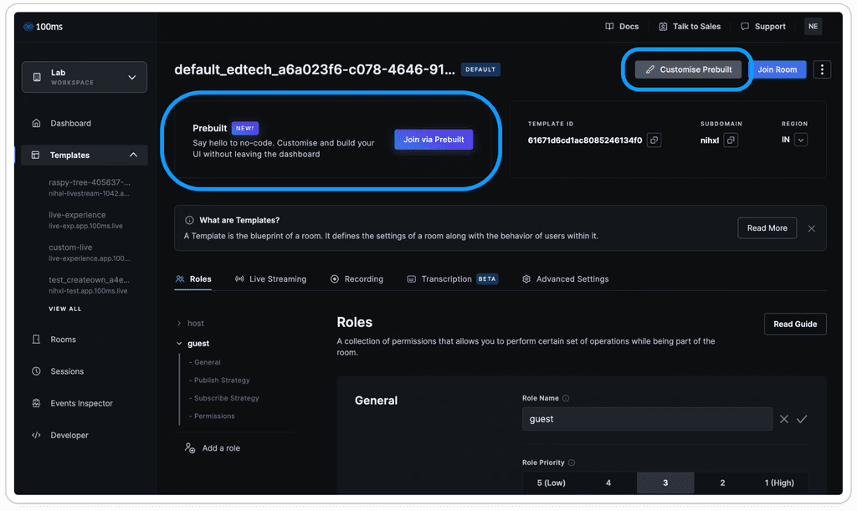Set role priority to 1 (High)

(779, 483)
